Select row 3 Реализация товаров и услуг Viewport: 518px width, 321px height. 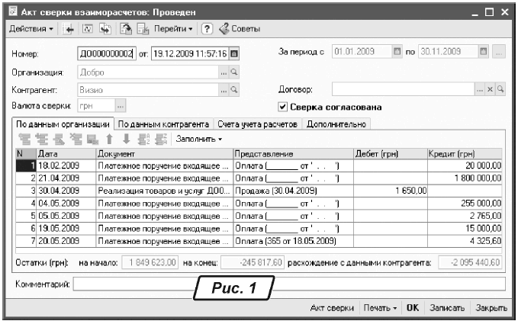pyautogui.click(x=164, y=190)
